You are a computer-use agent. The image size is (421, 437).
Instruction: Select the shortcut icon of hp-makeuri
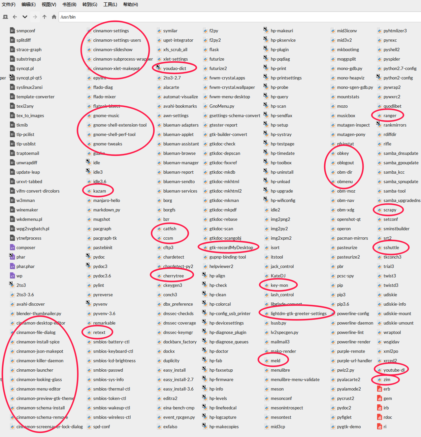coord(266,30)
